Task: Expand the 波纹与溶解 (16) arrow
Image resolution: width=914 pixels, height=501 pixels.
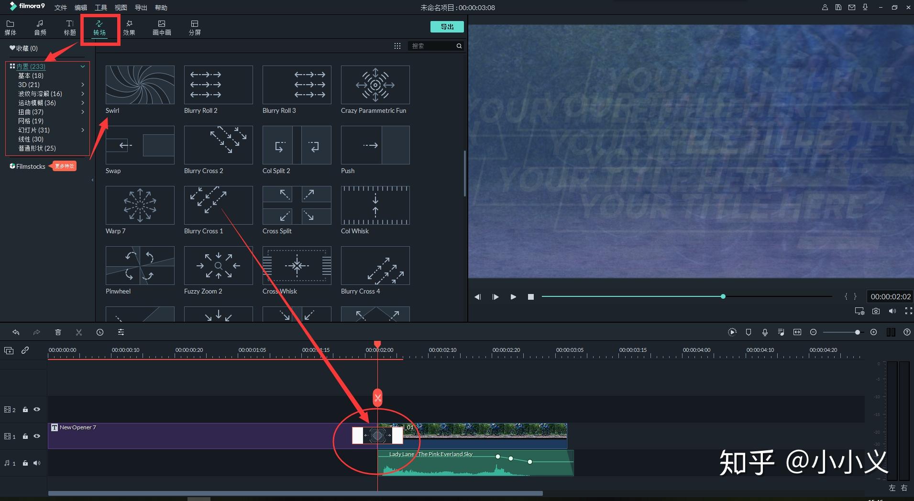Action: coord(83,94)
